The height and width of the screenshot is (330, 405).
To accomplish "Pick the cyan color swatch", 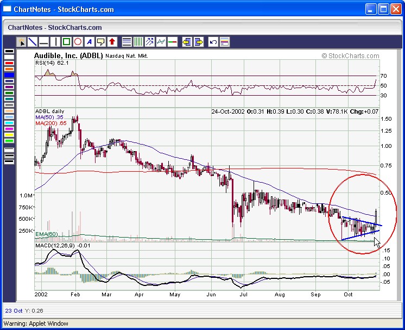I will (x=9, y=123).
